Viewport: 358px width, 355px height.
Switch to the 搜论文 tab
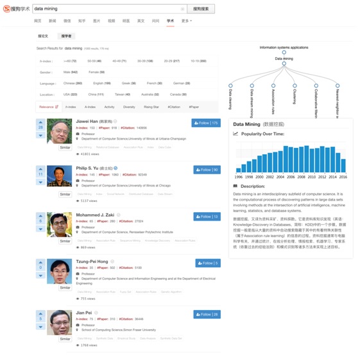click(x=43, y=36)
